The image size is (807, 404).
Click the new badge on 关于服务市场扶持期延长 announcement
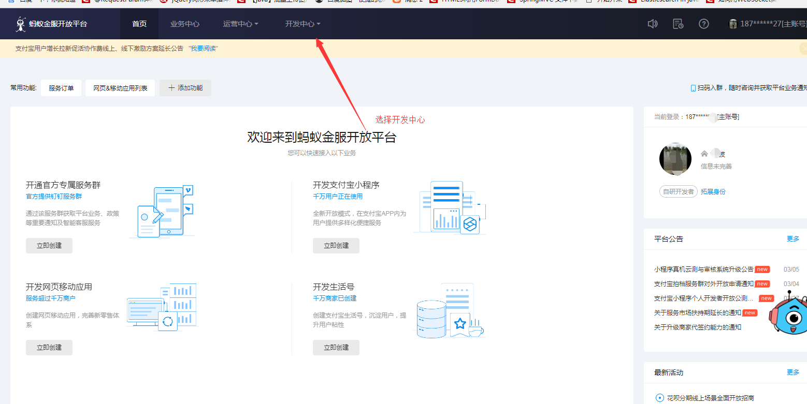click(x=750, y=313)
